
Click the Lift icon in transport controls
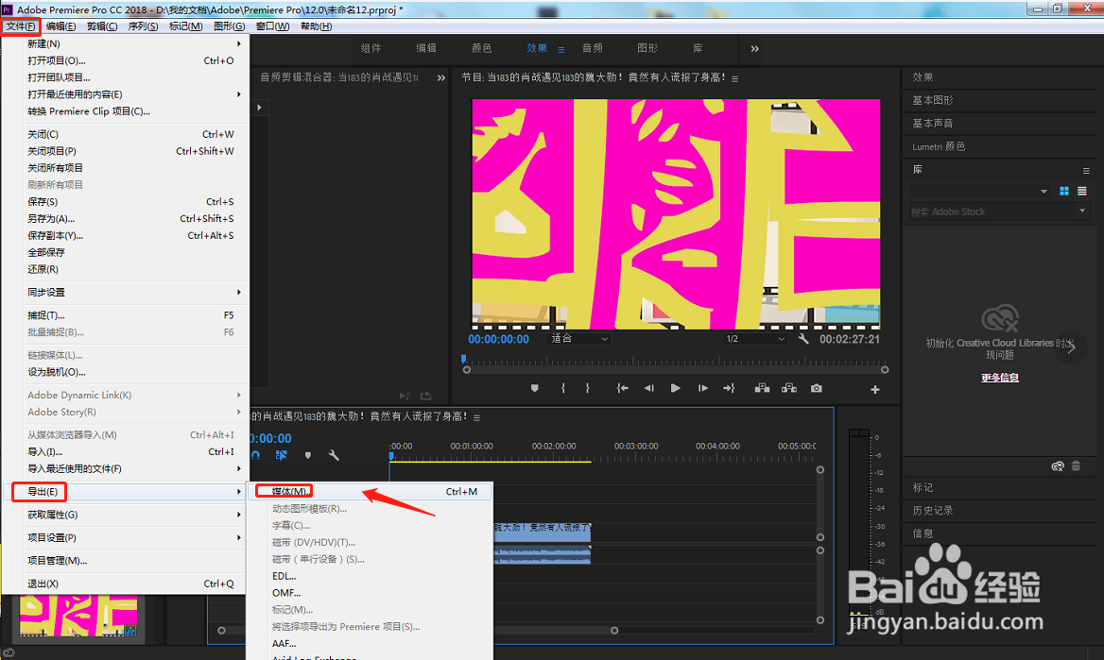coord(762,388)
